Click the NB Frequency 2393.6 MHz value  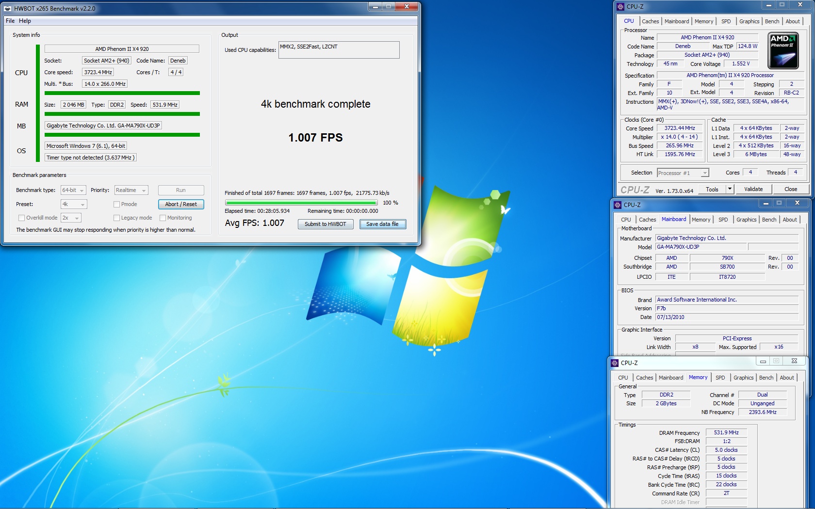[762, 412]
